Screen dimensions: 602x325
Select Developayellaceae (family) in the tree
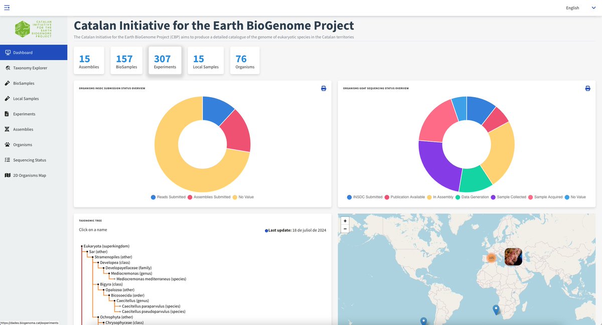pyautogui.click(x=128, y=268)
